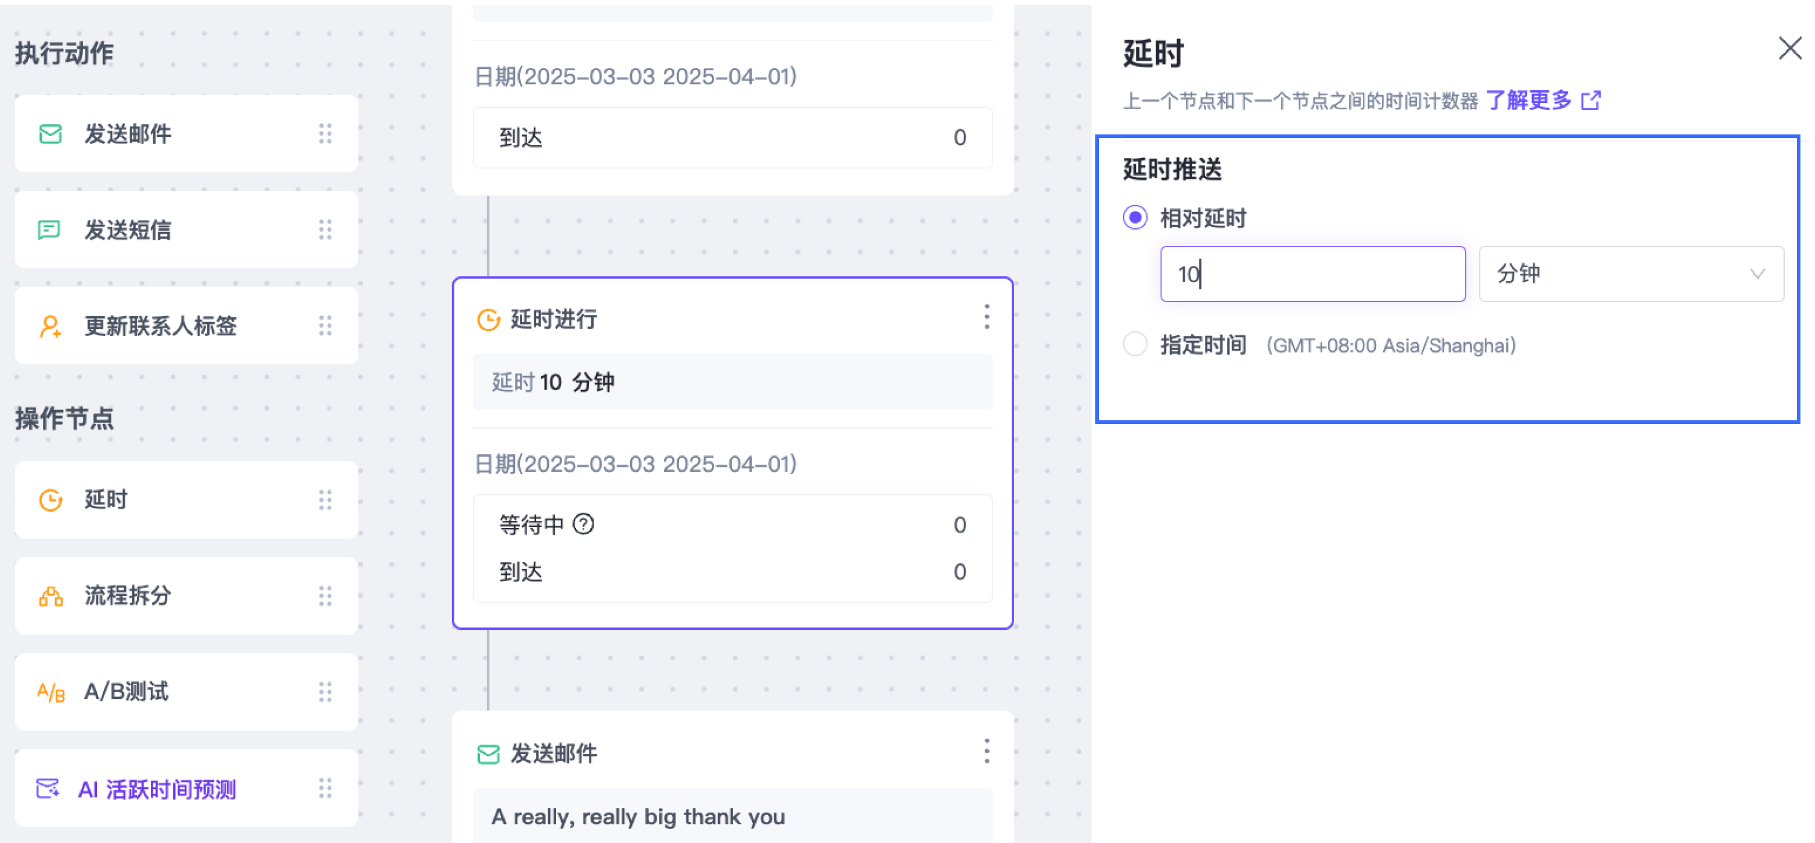Click the delay value input field
The height and width of the screenshot is (843, 1815).
[x=1312, y=274]
